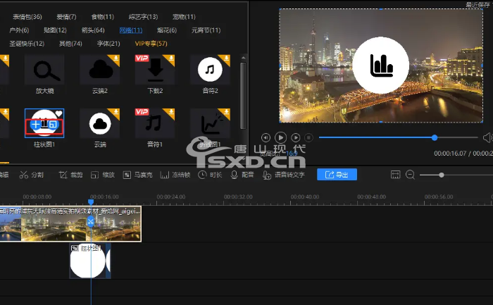Select the 折线图1 line chart sticker

(x=210, y=123)
